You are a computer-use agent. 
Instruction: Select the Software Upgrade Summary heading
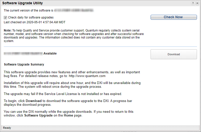point(24,64)
